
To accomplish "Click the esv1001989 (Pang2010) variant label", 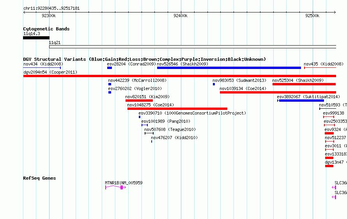I will pos(166,121).
